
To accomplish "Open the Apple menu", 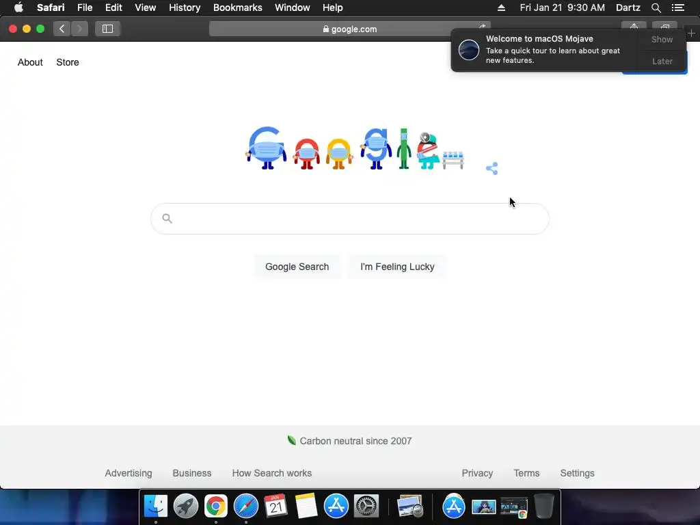I will pos(18,8).
